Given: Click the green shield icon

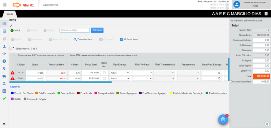Looking at the screenshot, I should (x=267, y=124).
